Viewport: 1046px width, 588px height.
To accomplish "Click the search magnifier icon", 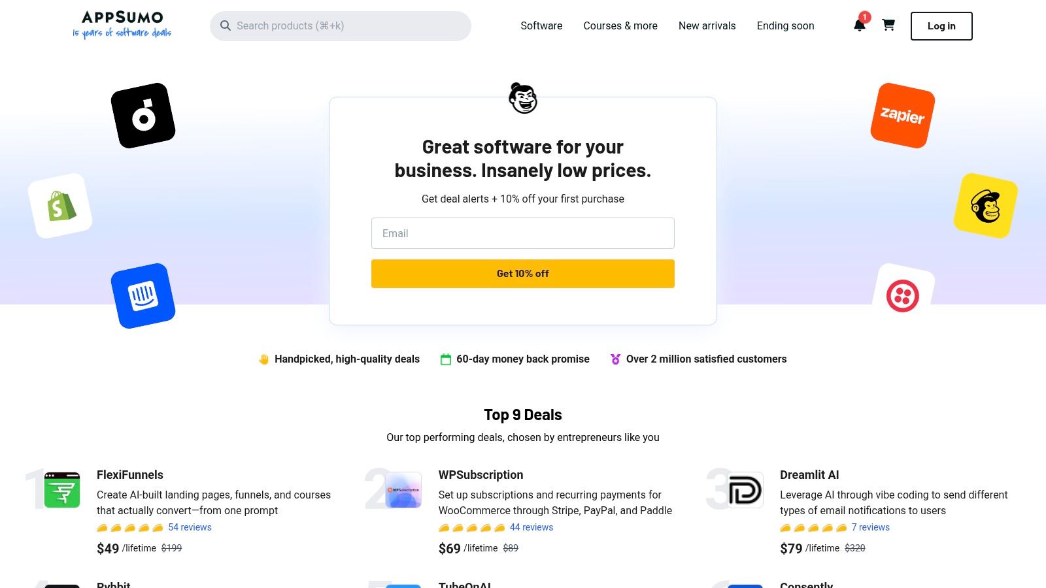I will tap(226, 25).
